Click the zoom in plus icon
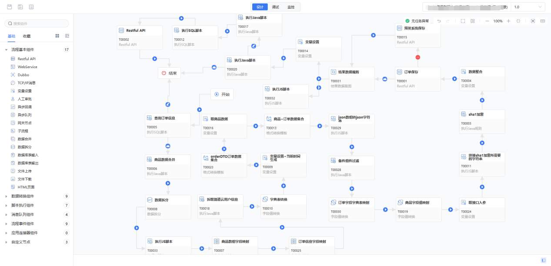 508,21
